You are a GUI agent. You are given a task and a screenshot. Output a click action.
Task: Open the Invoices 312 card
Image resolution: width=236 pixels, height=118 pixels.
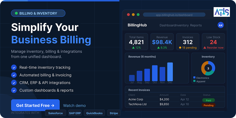click(x=188, y=42)
